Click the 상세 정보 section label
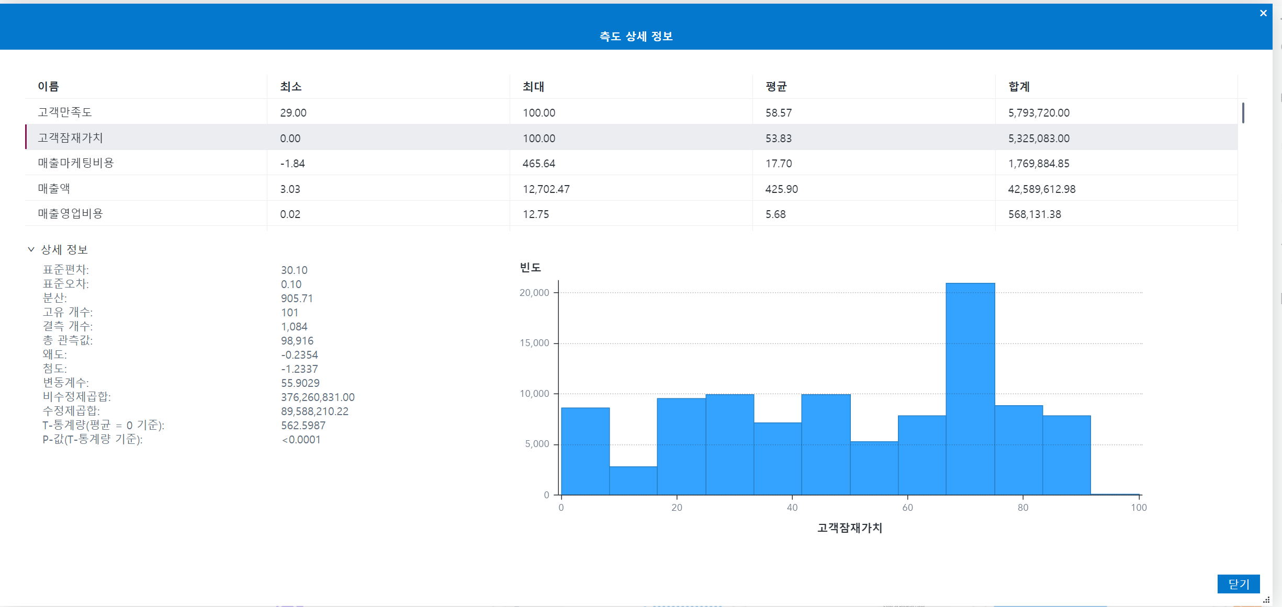1282x607 pixels. [x=64, y=249]
